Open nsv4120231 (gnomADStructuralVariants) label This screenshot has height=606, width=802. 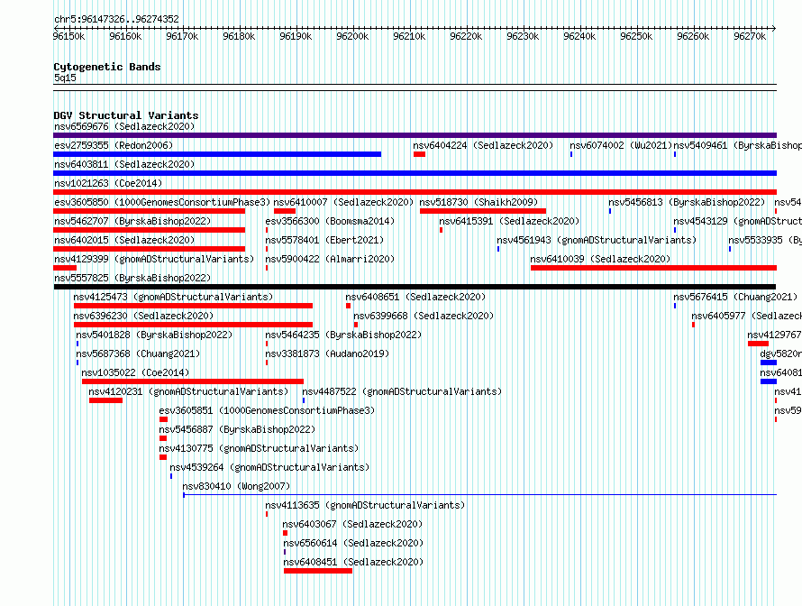[188, 391]
